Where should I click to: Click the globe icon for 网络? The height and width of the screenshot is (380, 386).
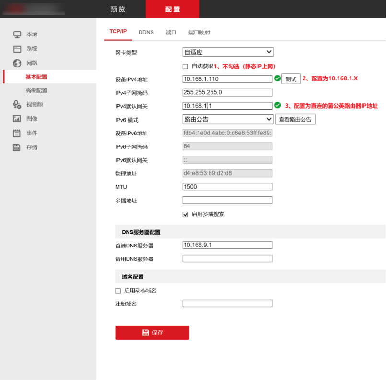(17, 63)
